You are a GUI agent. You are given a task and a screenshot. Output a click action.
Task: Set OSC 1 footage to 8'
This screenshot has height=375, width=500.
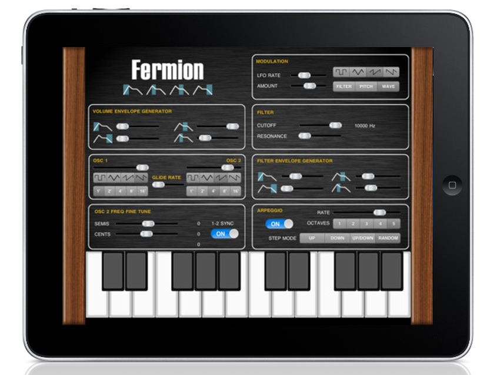click(x=131, y=191)
